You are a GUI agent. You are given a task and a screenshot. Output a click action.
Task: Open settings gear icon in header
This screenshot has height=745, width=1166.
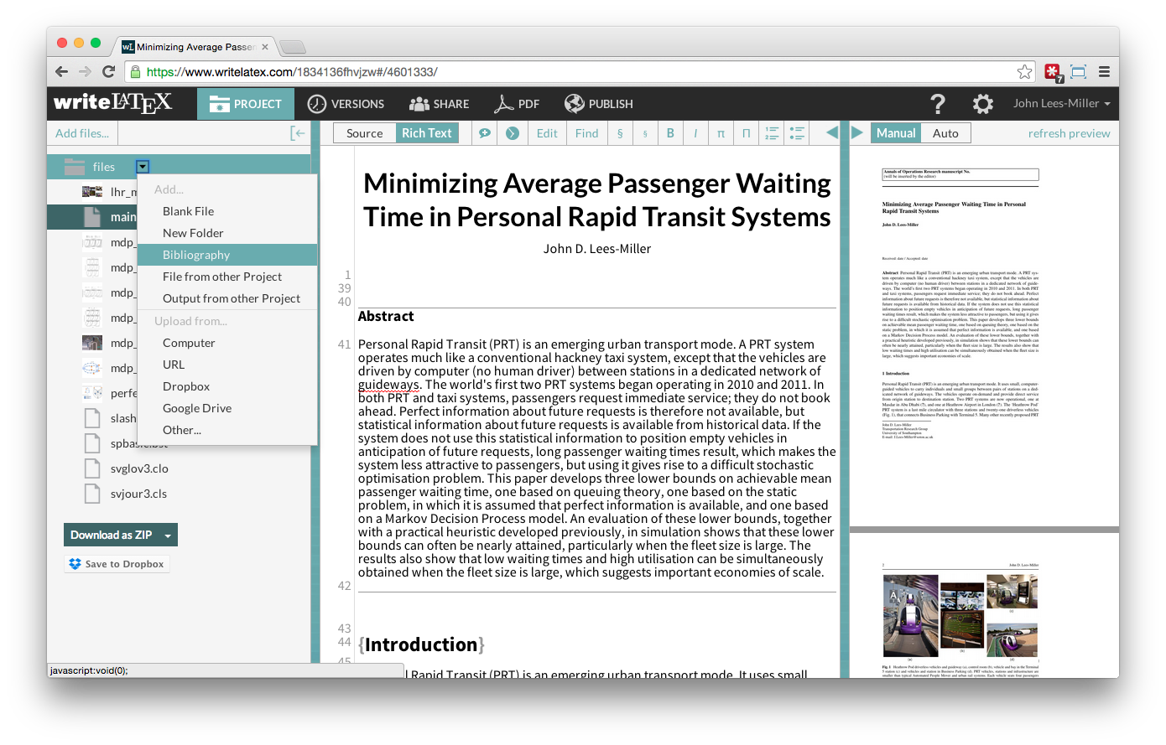point(982,104)
